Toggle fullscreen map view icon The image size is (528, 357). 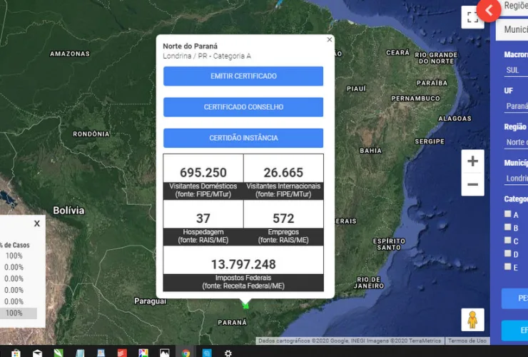[472, 17]
